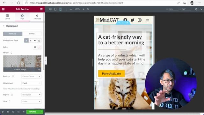
Task: Toggle responsive device for Size control
Action: [x=10, y=101]
